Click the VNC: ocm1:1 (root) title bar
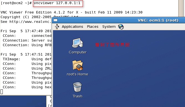The height and width of the screenshot is (107, 185). pyautogui.click(x=118, y=20)
